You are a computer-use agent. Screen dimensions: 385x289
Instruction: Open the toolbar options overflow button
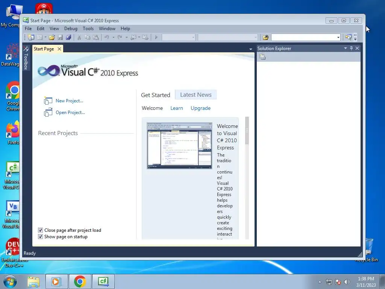click(355, 37)
